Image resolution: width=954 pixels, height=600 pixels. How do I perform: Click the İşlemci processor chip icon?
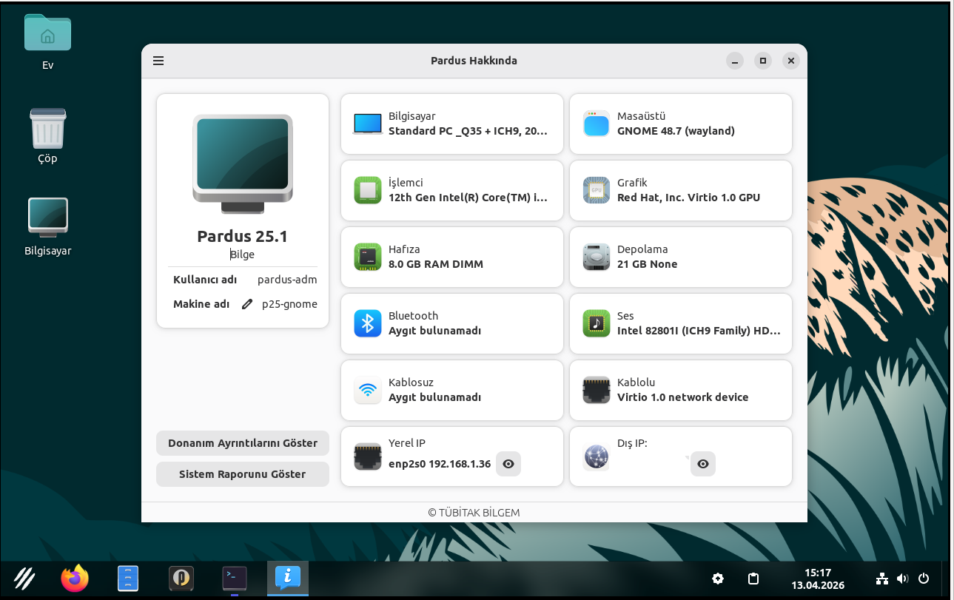368,190
